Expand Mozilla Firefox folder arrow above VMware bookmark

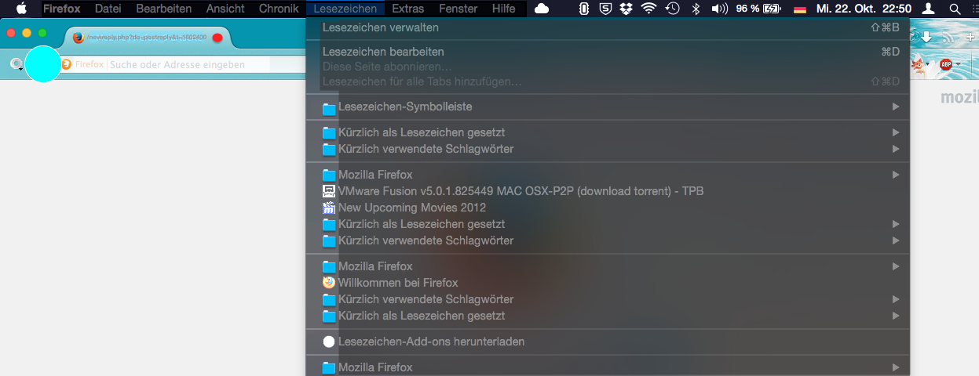[x=896, y=175]
